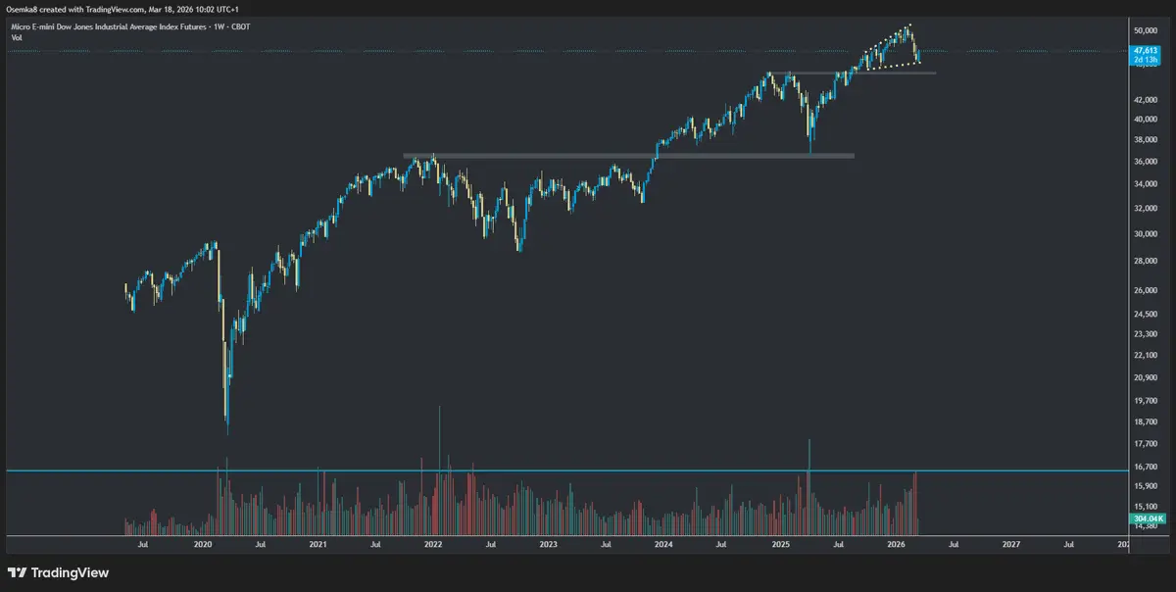Click the 22,100 price axis label
Viewport: 1176px width, 592px height.
(x=1145, y=355)
